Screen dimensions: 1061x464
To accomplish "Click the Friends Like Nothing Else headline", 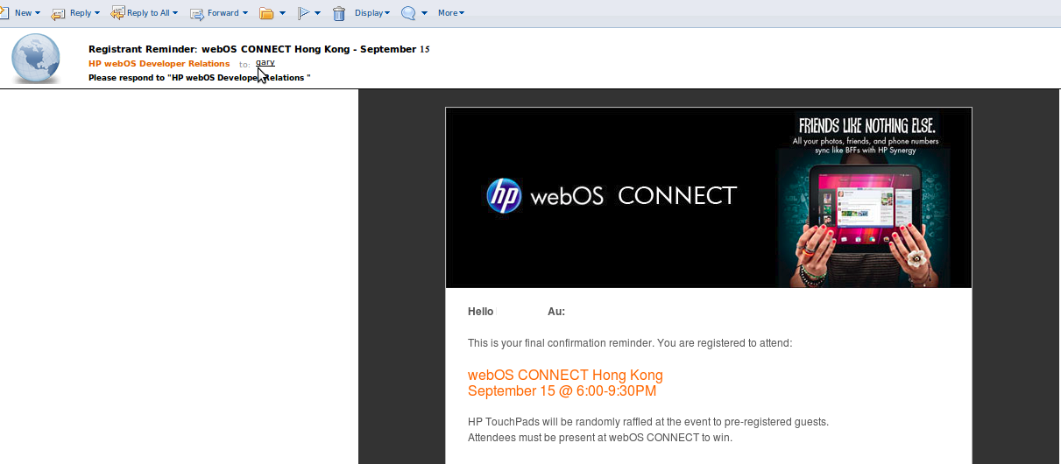I will point(867,124).
